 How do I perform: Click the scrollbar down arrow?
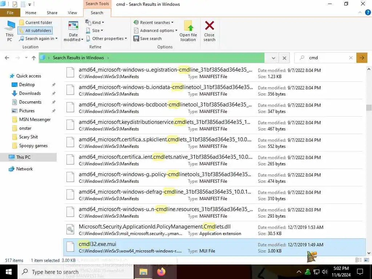pyautogui.click(x=369, y=253)
